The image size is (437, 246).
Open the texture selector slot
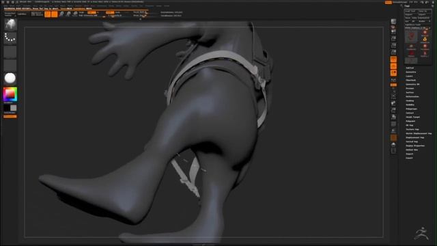[10, 66]
